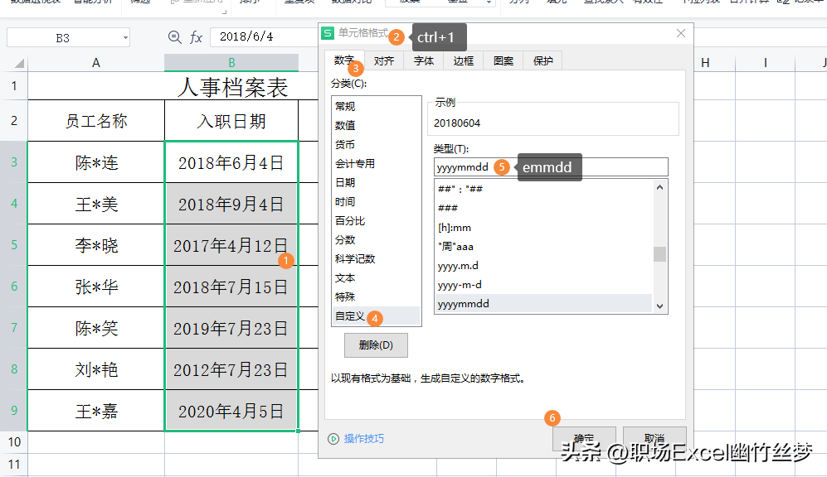This screenshot has height=477, width=827.
Task: Select column B header
Action: 231,63
